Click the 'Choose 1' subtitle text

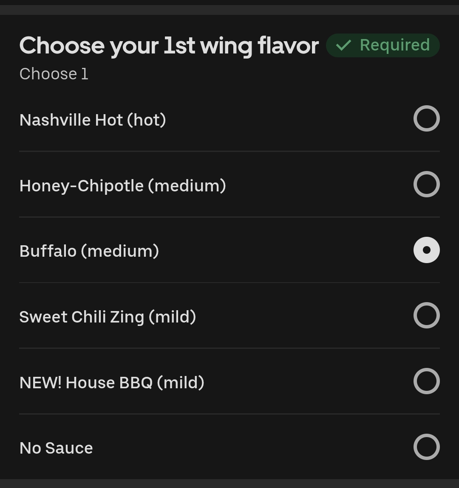click(x=54, y=74)
